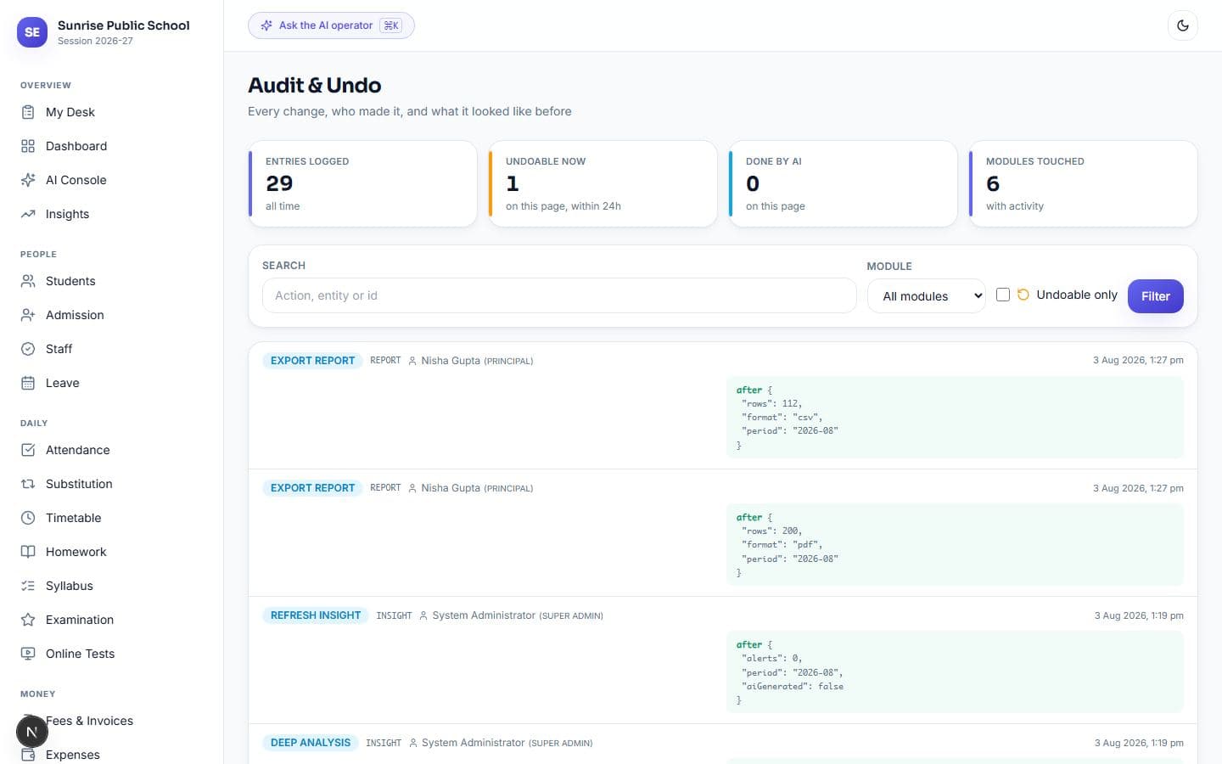Click System Administrator name on REFRESH INSIGHT row
This screenshot has height=764, width=1222.
[x=484, y=615]
